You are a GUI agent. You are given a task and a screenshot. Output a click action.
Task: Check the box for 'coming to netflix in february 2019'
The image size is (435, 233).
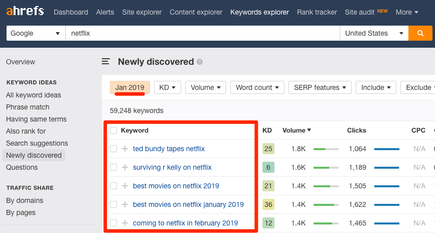(x=113, y=223)
